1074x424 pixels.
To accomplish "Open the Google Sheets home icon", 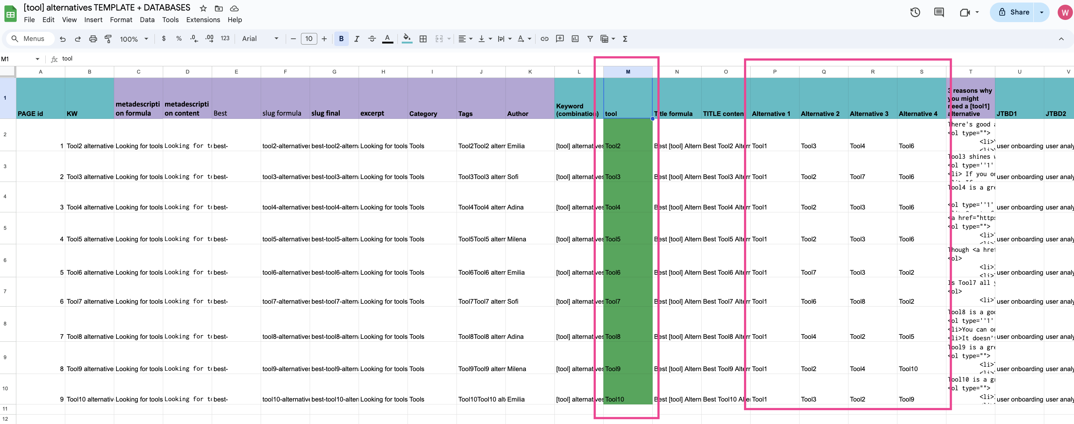I will coord(11,14).
